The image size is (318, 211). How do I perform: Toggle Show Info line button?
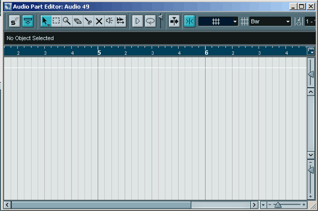point(28,21)
